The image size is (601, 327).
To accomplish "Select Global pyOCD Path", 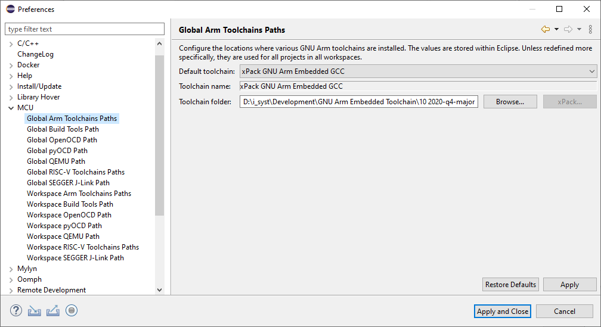I will point(57,151).
